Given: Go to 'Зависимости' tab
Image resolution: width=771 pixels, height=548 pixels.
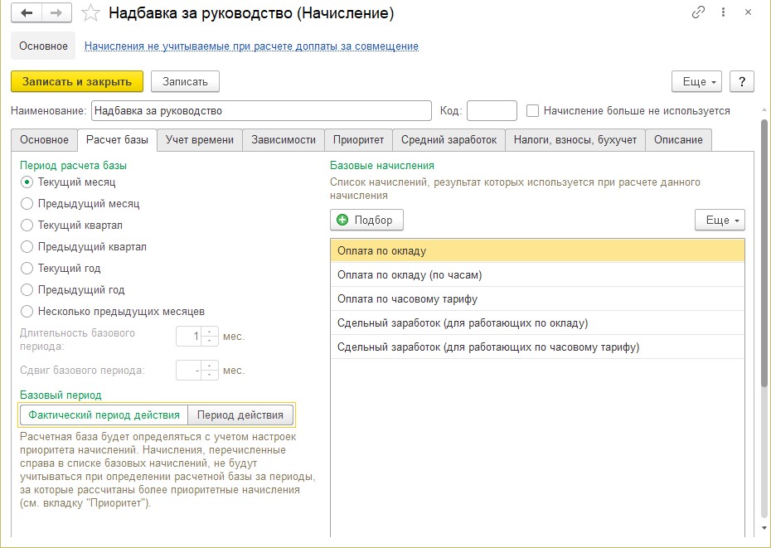Looking at the screenshot, I should [284, 140].
